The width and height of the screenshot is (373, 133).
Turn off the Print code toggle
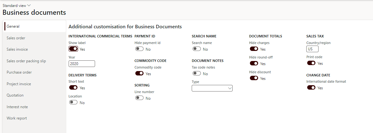(x=311, y=63)
